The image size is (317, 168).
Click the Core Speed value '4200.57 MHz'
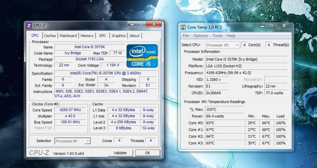click(70, 110)
